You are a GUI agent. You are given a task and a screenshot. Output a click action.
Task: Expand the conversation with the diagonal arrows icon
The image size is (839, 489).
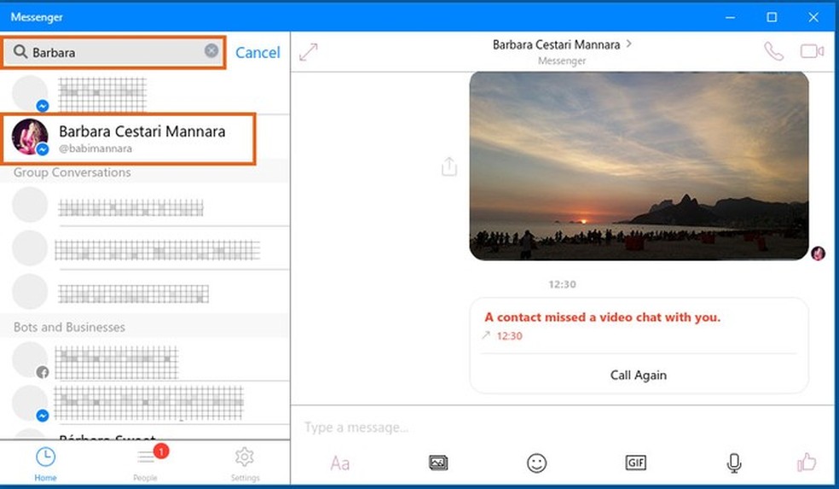click(x=309, y=52)
